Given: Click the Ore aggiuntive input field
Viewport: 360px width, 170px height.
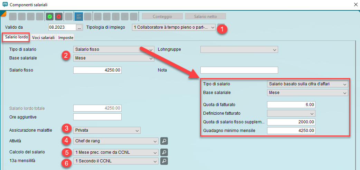Looking at the screenshot, I should (97, 117).
